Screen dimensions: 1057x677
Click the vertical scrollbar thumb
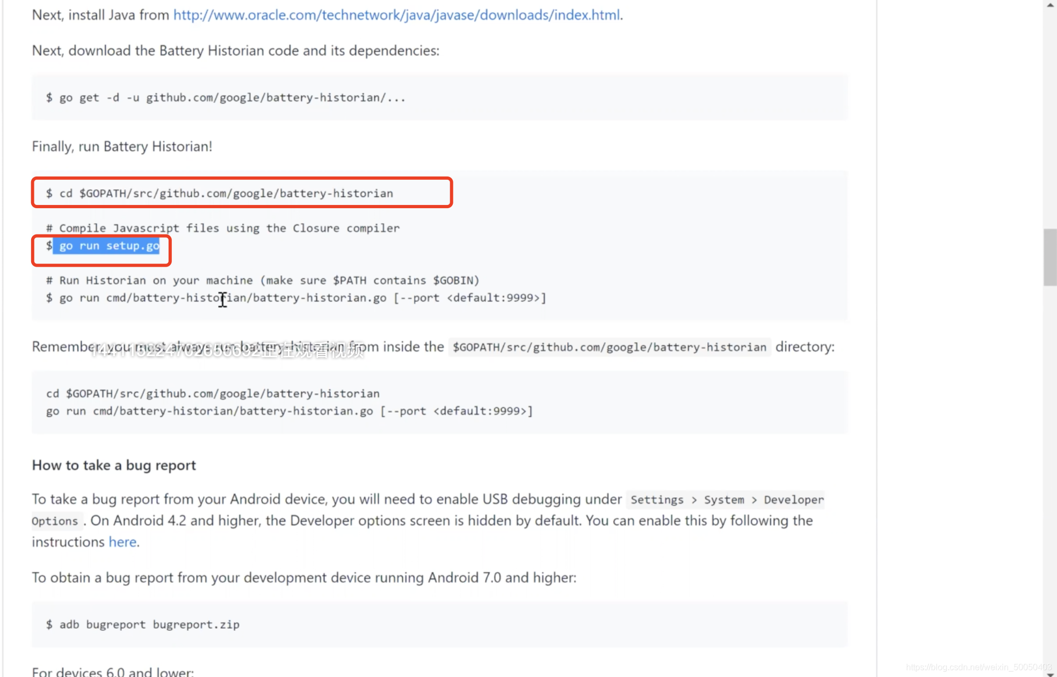click(x=1050, y=257)
